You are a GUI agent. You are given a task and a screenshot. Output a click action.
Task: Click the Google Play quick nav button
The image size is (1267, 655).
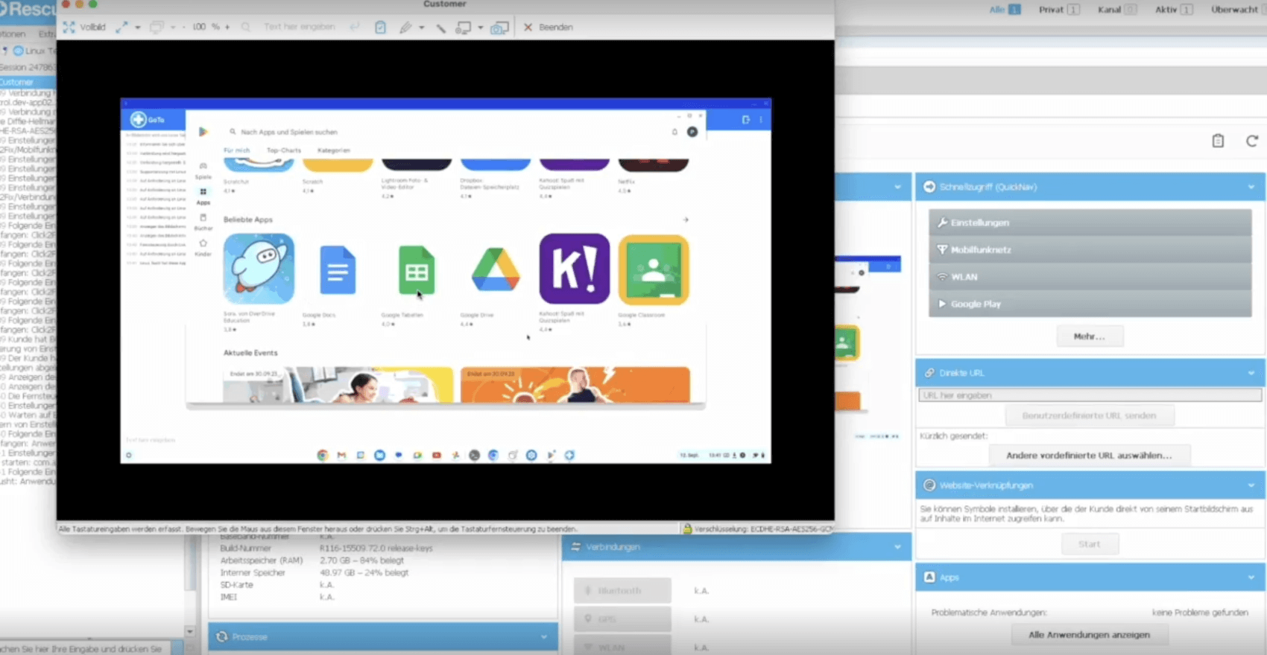[1090, 304]
